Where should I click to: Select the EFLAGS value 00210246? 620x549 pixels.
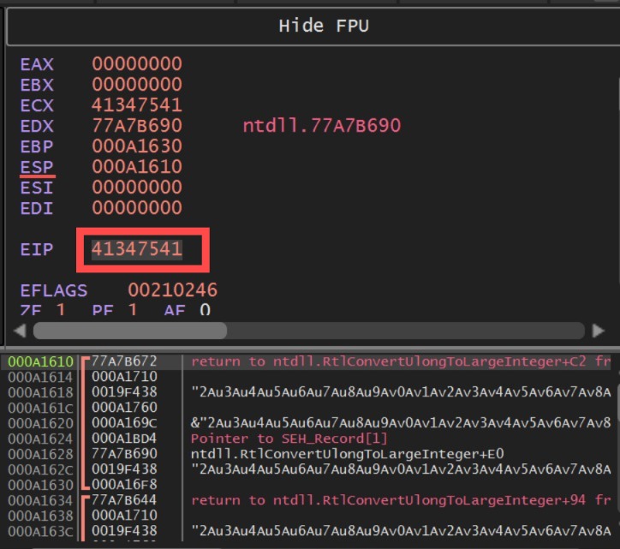click(172, 290)
